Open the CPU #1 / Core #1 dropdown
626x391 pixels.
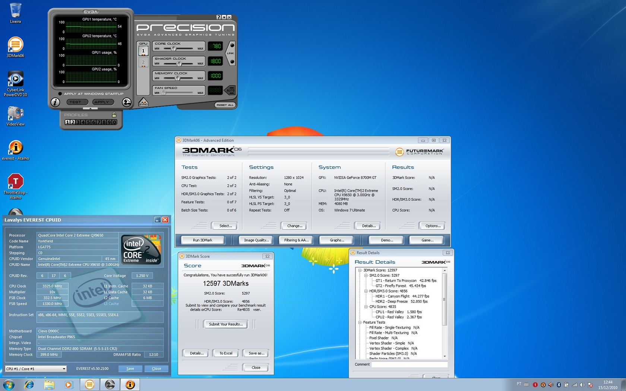click(x=36, y=369)
